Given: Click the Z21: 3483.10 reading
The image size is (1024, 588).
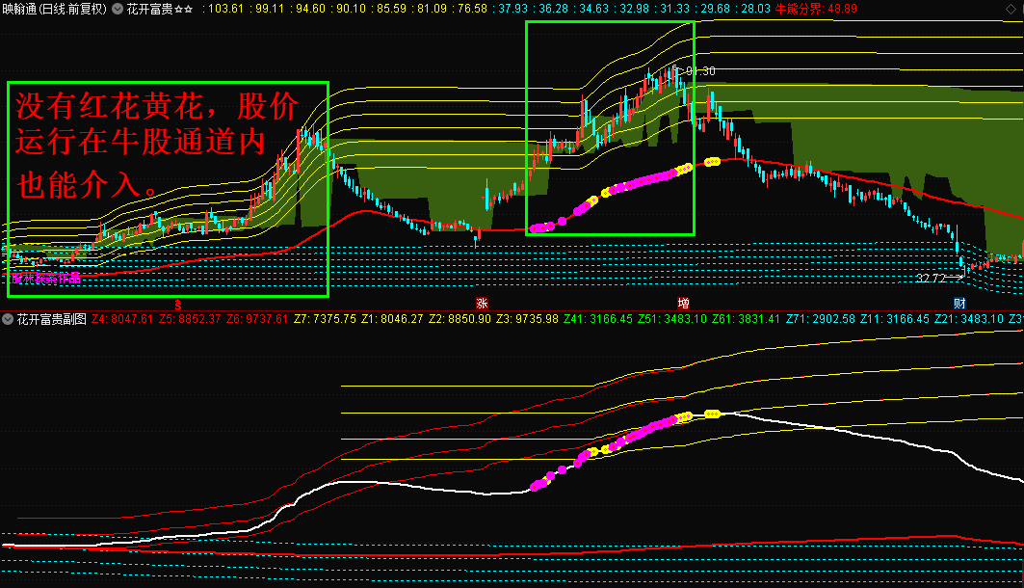Looking at the screenshot, I should tap(968, 319).
